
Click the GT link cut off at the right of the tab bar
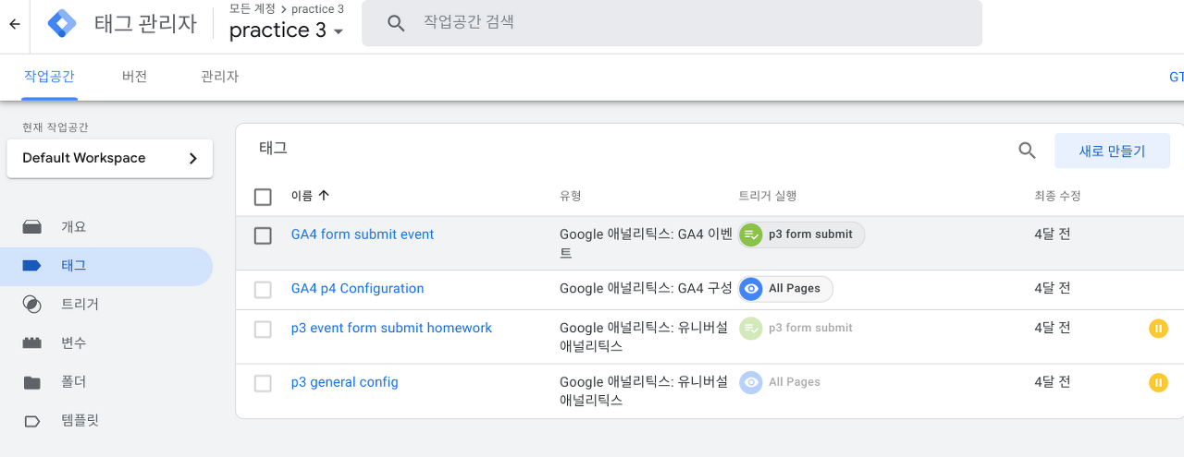coord(1177,77)
